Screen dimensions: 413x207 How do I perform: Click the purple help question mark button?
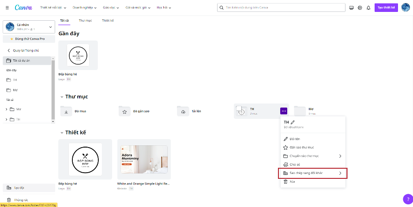[407, 199]
